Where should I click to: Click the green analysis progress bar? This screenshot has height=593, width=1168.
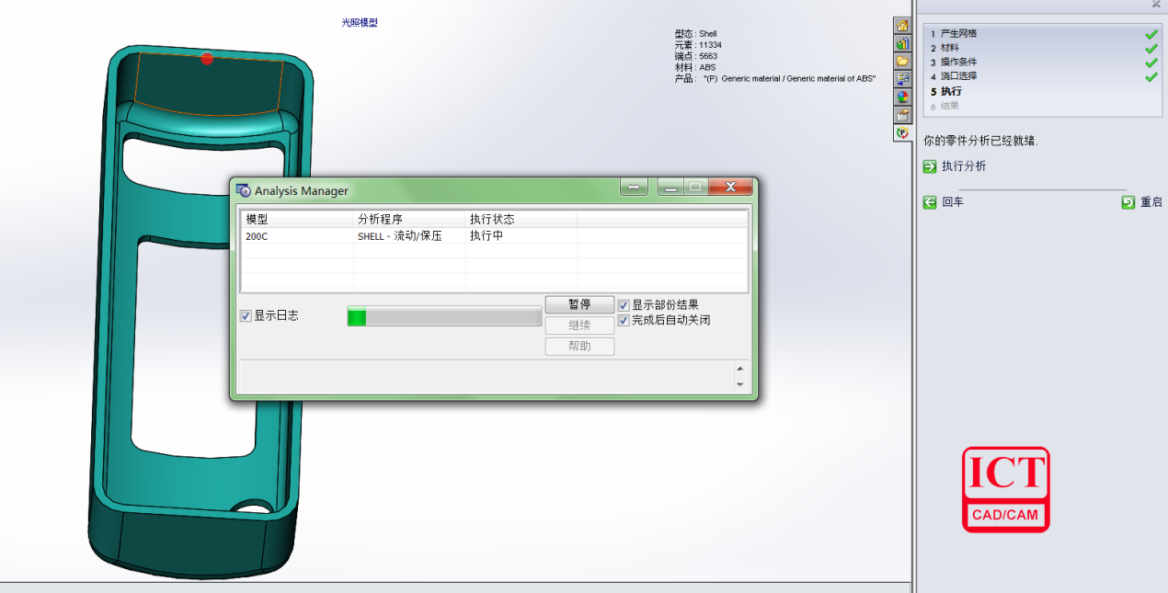444,317
